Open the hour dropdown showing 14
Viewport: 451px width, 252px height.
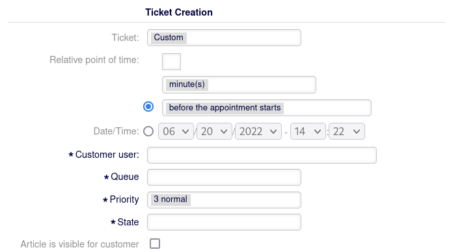308,131
